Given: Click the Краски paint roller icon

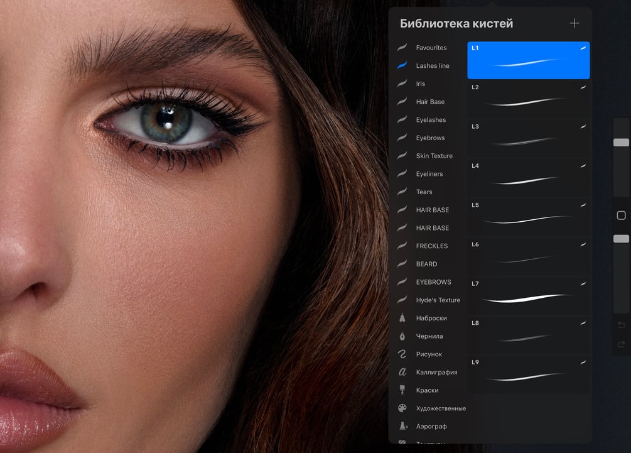Looking at the screenshot, I should 402,390.
